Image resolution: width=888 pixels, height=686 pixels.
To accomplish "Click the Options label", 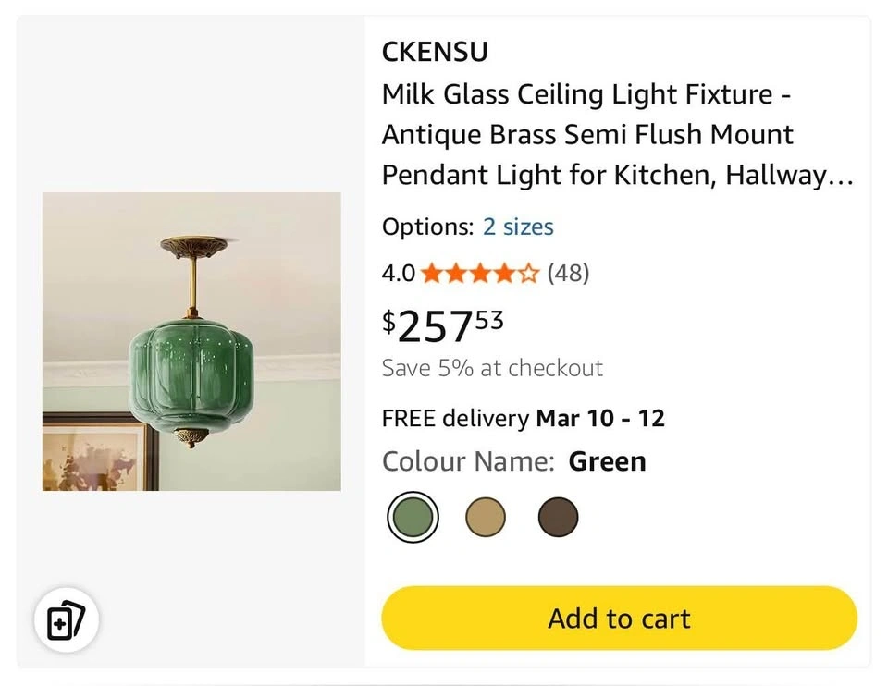I will pyautogui.click(x=427, y=227).
